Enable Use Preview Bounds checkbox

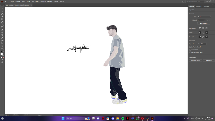coord(190,47)
